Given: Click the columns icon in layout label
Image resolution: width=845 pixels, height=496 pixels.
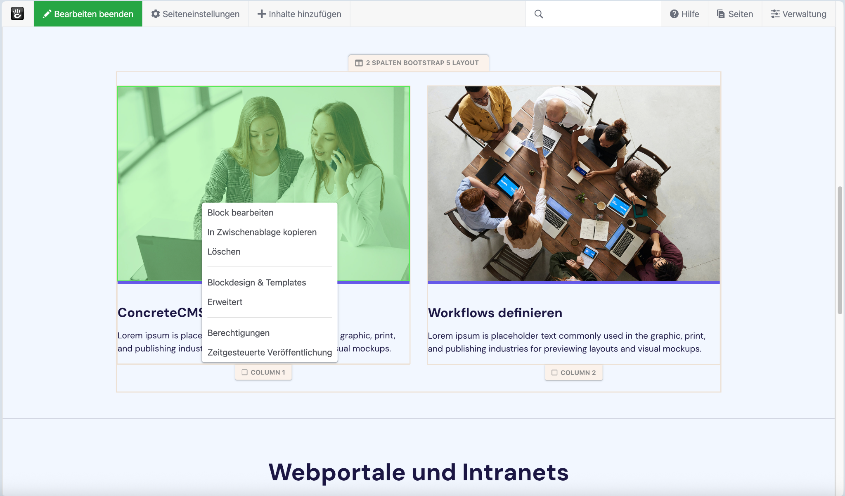Looking at the screenshot, I should click(359, 63).
